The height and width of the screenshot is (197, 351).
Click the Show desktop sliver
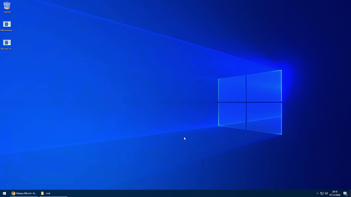[x=350, y=193]
